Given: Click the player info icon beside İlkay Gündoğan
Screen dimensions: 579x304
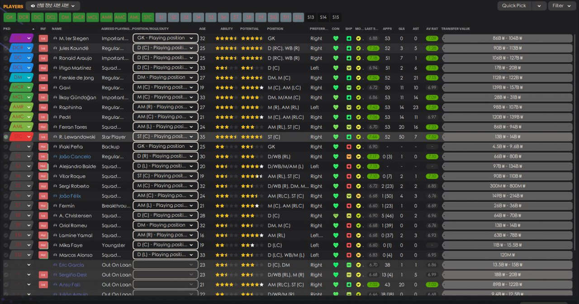Looking at the screenshot, I should pyautogui.click(x=55, y=98).
